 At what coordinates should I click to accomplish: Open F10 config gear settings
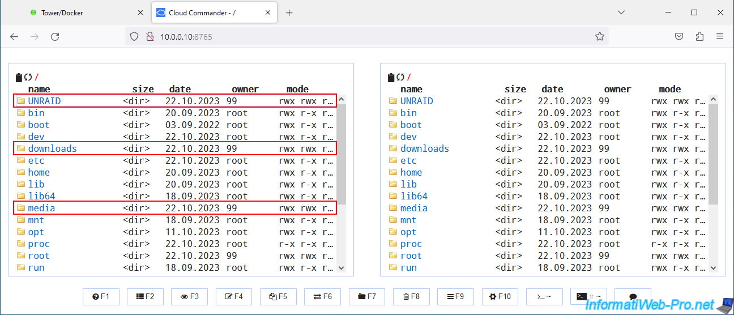pyautogui.click(x=500, y=297)
